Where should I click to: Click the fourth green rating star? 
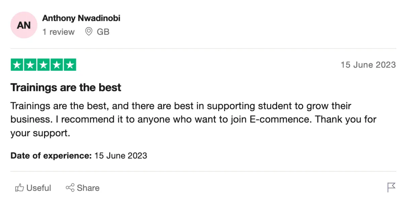57,65
